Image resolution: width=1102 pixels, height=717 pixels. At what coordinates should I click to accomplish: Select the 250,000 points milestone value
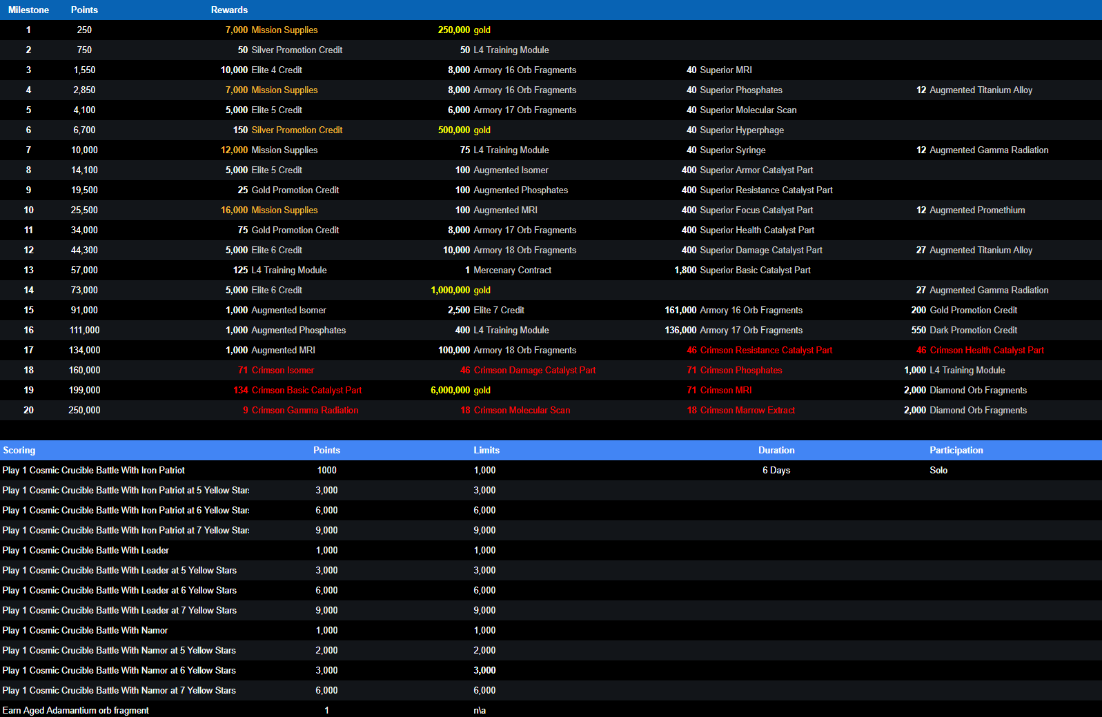[x=84, y=410]
